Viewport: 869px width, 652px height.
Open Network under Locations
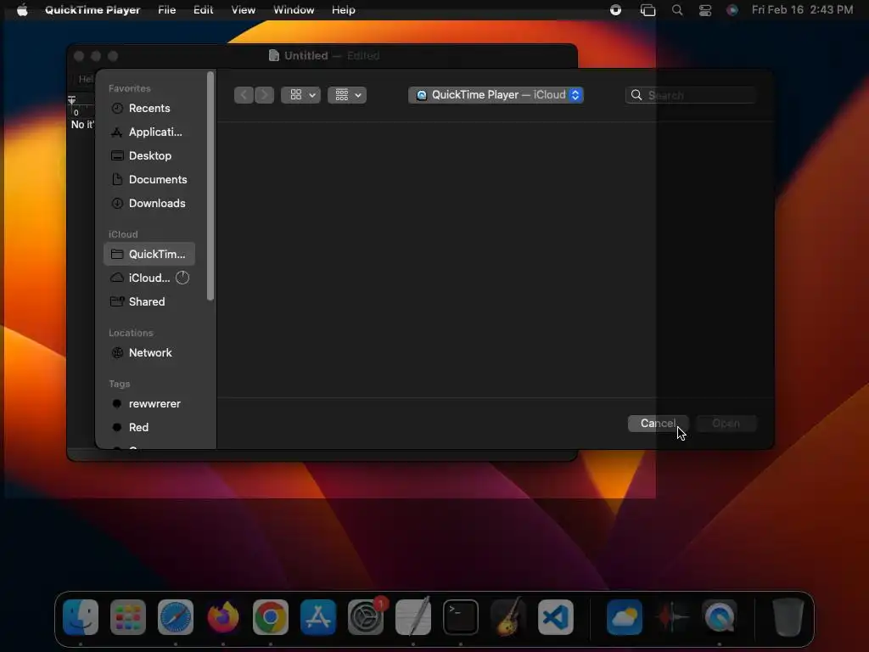pos(149,352)
